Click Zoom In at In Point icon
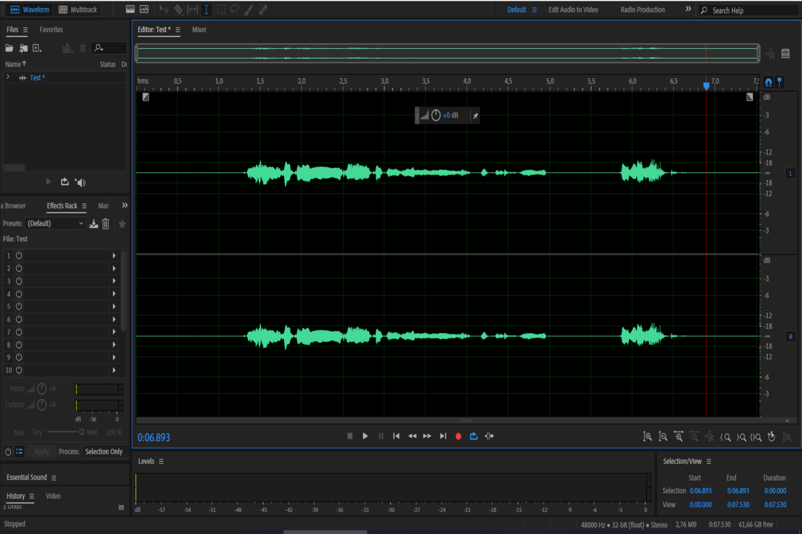Viewport: 802px width, 534px height. [725, 437]
